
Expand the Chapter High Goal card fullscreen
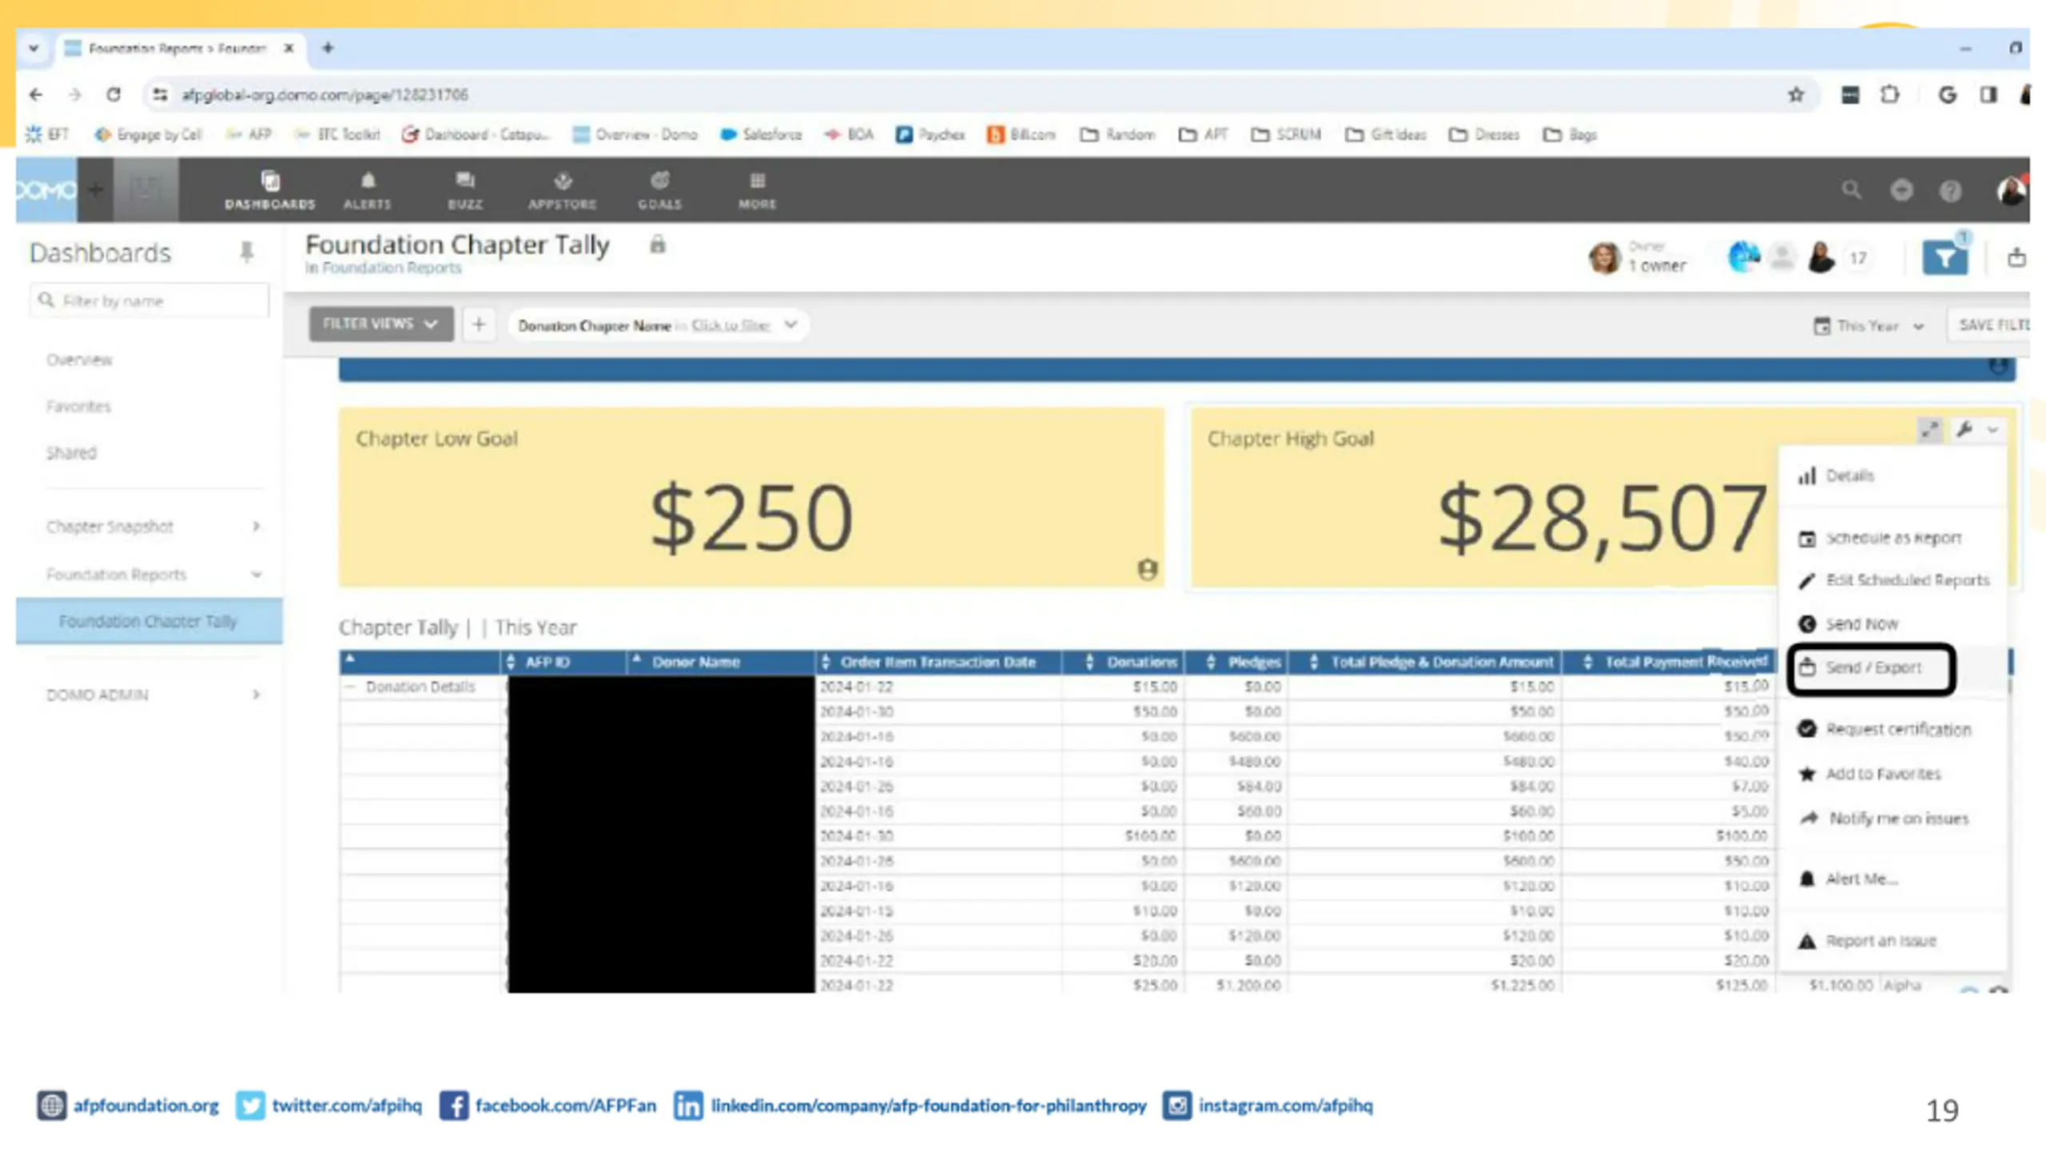click(1929, 430)
